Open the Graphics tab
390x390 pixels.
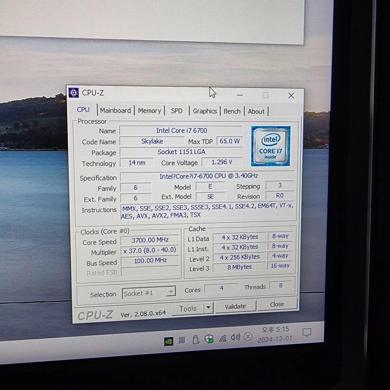205,111
